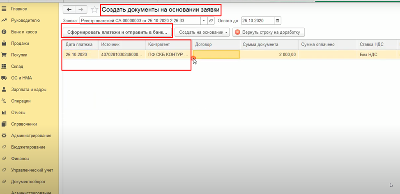Click the Главное menu icon
This screenshot has width=400, height=194.
click(x=4, y=9)
